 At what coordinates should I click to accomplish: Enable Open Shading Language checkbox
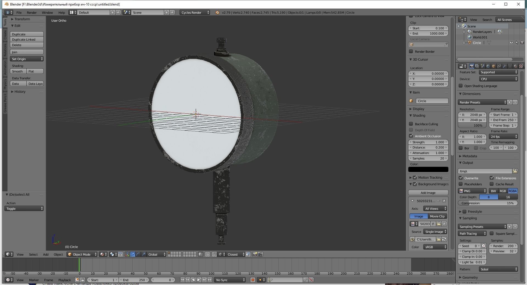[x=461, y=86]
